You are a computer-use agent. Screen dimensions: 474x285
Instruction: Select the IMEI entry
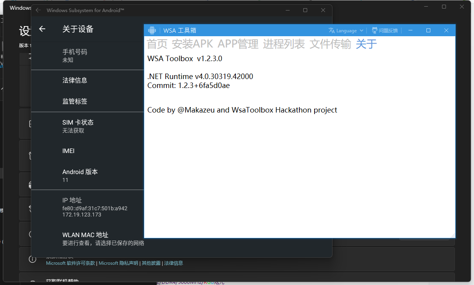[x=88, y=151]
